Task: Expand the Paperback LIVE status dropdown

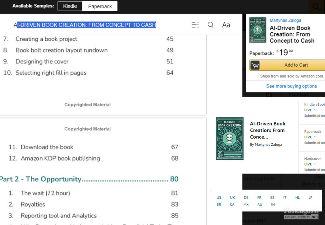Action: [315, 137]
